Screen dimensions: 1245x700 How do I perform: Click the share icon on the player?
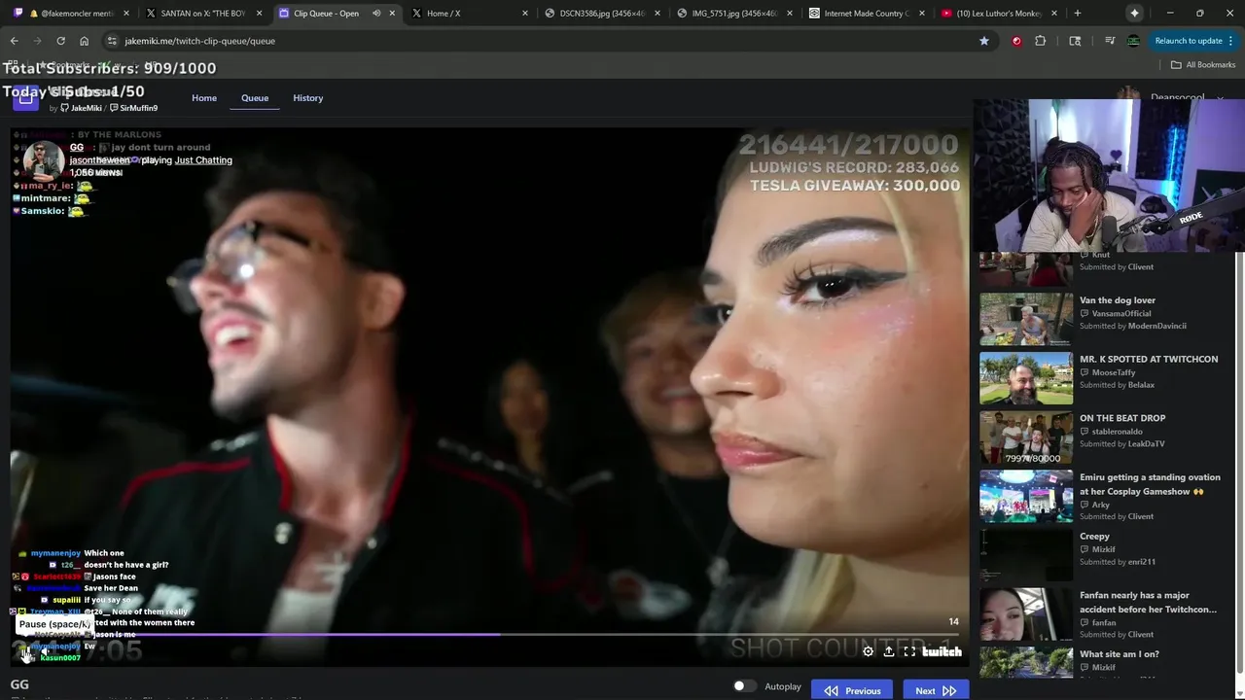point(889,651)
